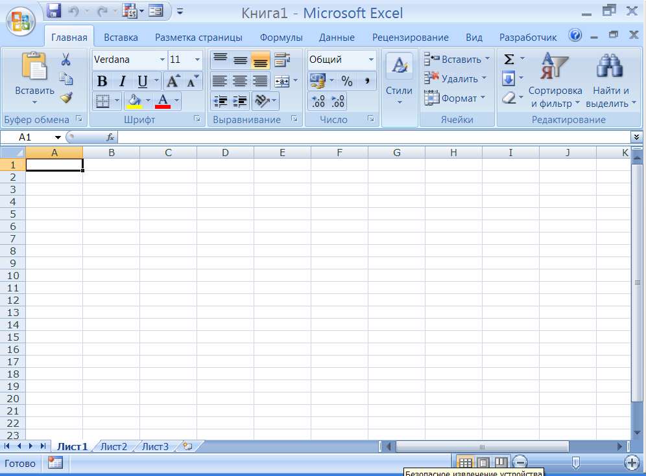646x476 pixels.
Task: Click the Clear eraser icon
Action: [x=509, y=98]
